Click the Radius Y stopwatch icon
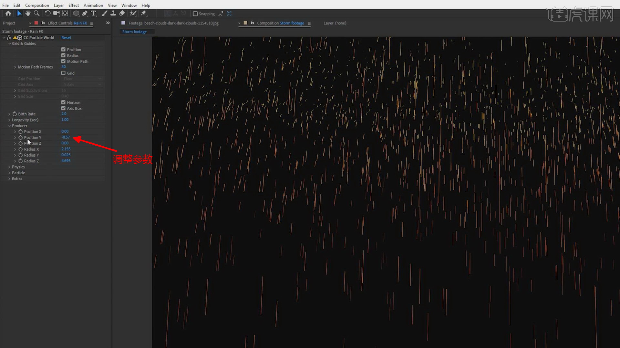Viewport: 620px width, 348px height. pyautogui.click(x=20, y=155)
